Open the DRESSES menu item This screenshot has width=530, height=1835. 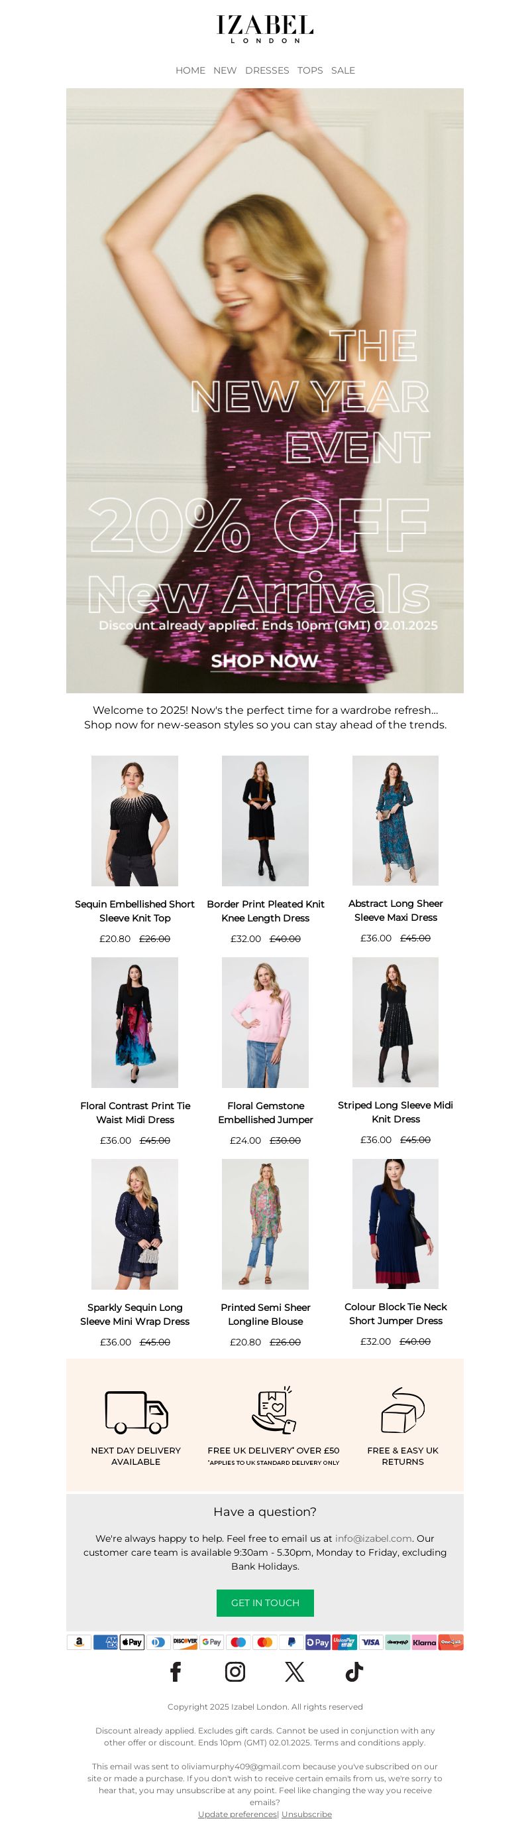(x=267, y=70)
